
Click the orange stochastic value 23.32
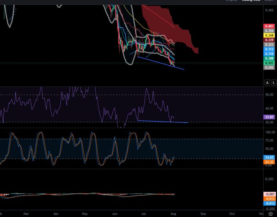click(269, 162)
